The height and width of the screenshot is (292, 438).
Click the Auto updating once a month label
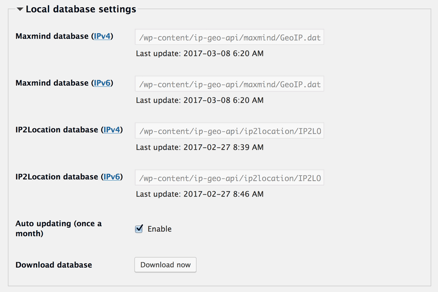tap(58, 228)
